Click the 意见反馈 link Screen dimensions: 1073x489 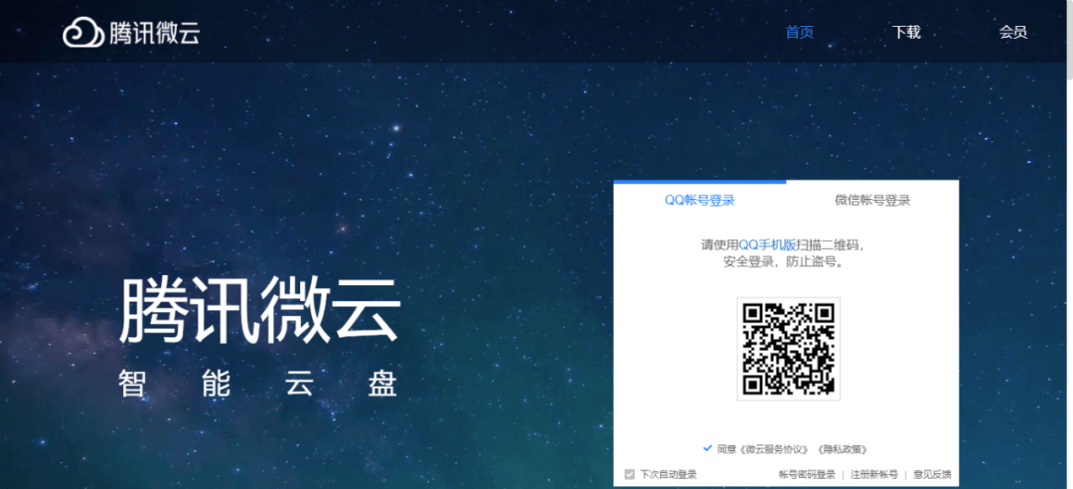932,474
